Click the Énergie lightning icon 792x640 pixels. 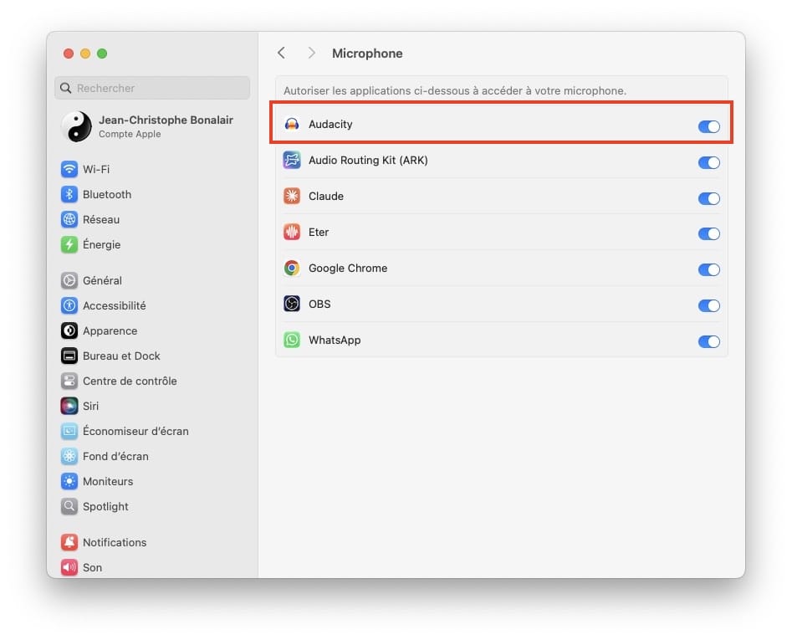click(69, 244)
